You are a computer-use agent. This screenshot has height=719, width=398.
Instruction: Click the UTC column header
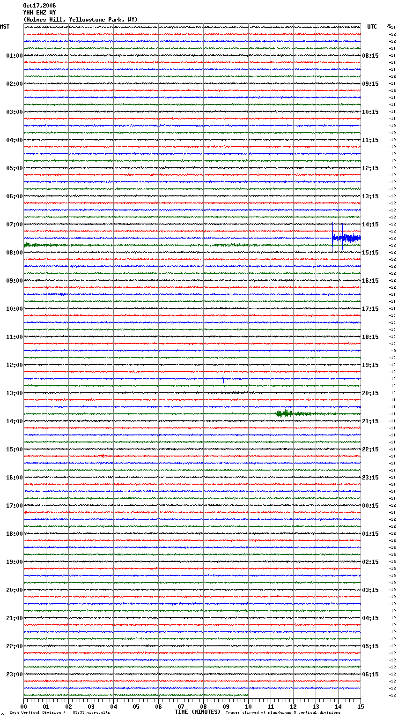(372, 27)
